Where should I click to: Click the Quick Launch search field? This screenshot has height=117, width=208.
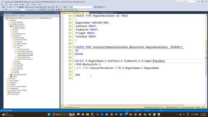pyautogui.click(x=186, y=1)
